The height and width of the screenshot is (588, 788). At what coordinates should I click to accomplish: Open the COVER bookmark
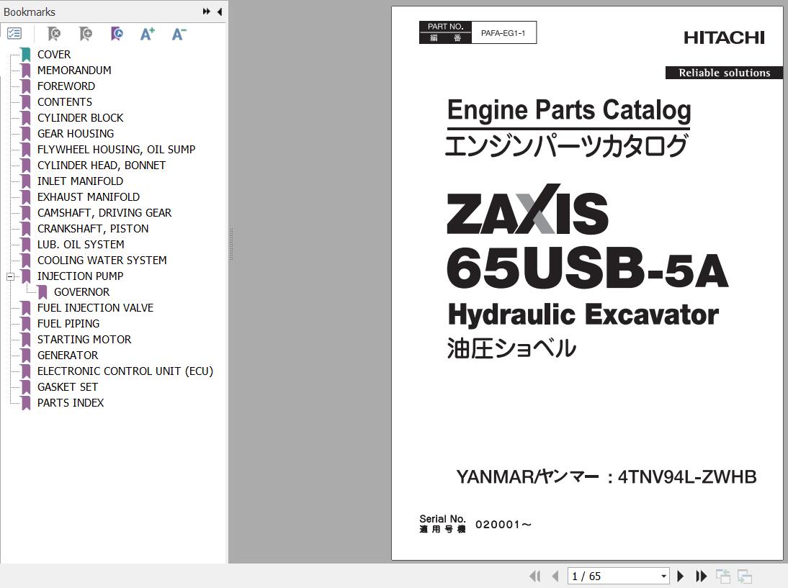tap(54, 54)
